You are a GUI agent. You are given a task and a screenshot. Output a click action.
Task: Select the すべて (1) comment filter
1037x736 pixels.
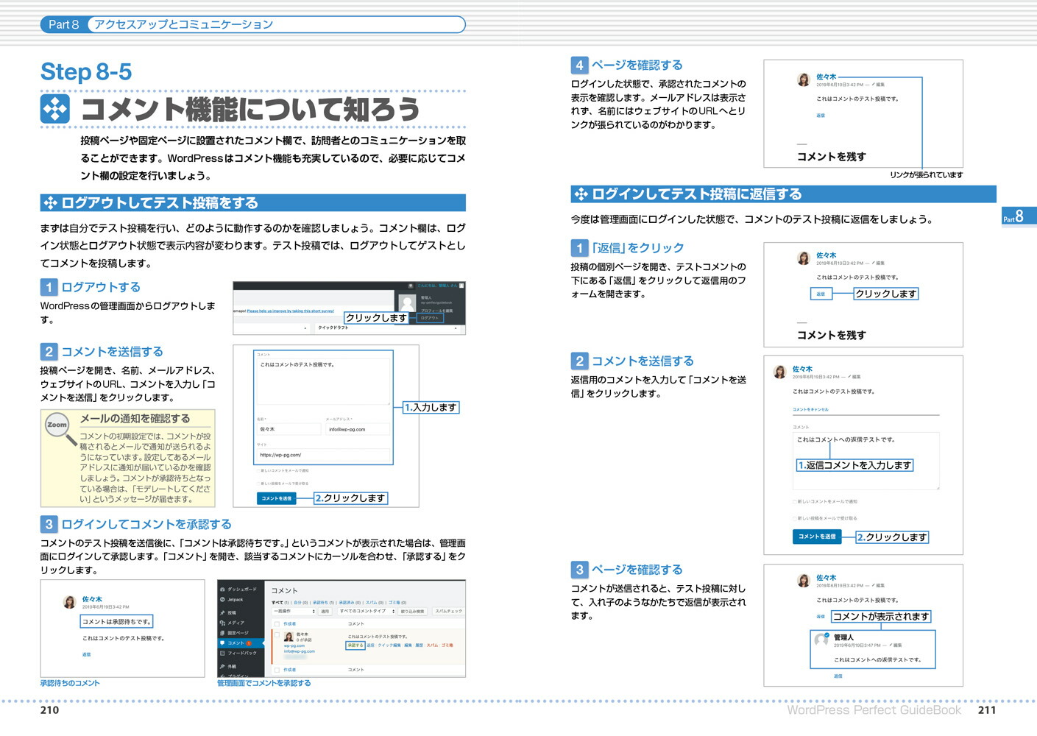280,603
